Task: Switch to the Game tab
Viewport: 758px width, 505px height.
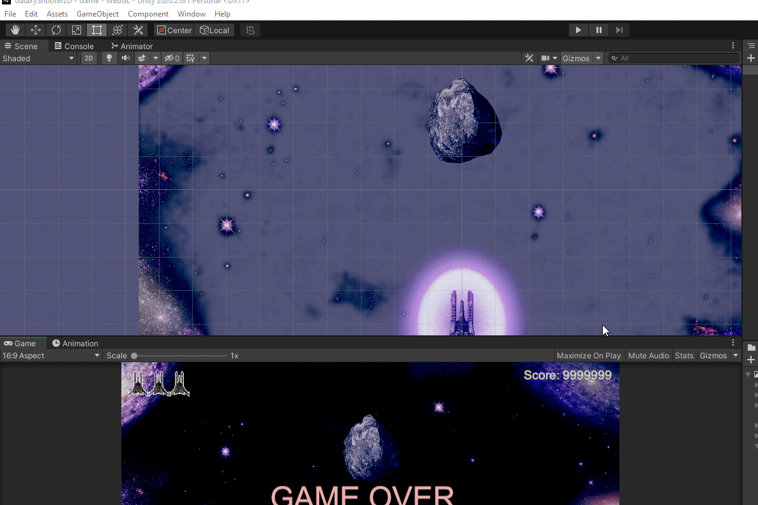Action: click(20, 343)
